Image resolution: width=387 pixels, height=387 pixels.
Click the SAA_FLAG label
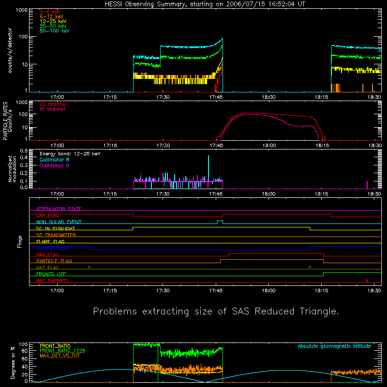coord(47,254)
